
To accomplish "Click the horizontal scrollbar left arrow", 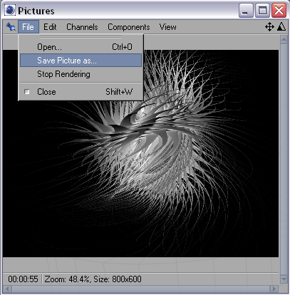I will [x=7, y=289].
